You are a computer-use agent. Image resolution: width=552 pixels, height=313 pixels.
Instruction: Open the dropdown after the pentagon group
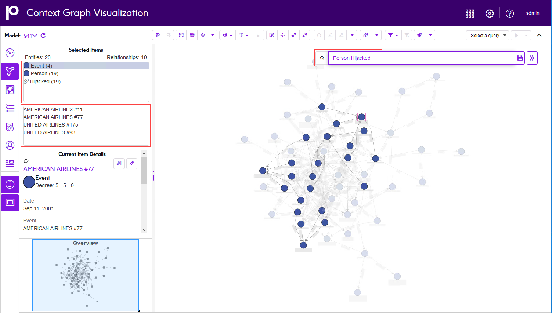point(352,35)
